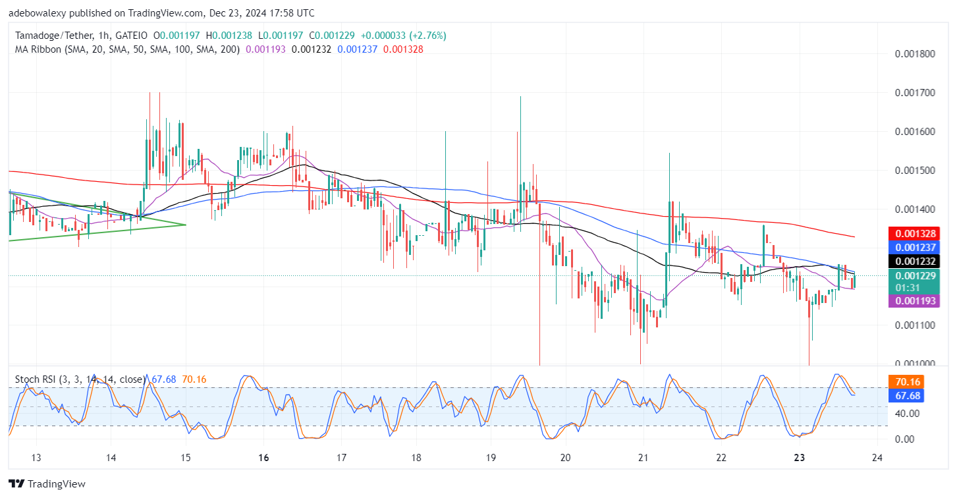Image resolution: width=957 pixels, height=498 pixels.
Task: Click the blue 0.001237 price label
Action: (913, 247)
